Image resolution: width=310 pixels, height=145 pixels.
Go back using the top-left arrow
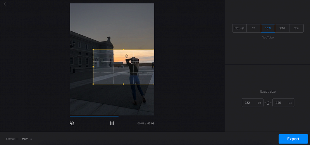click(5, 4)
